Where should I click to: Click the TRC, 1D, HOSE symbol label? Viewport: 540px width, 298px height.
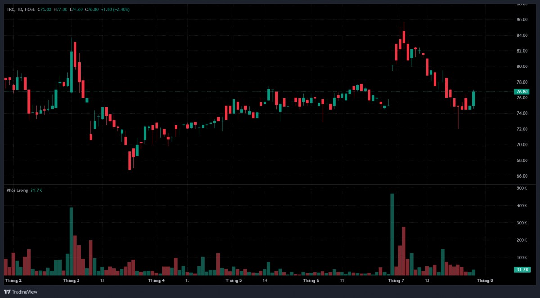tap(21, 9)
